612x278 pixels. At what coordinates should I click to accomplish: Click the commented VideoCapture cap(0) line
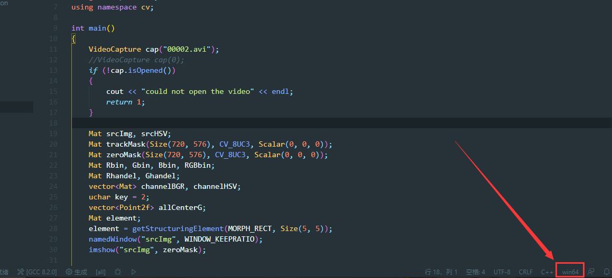click(136, 60)
